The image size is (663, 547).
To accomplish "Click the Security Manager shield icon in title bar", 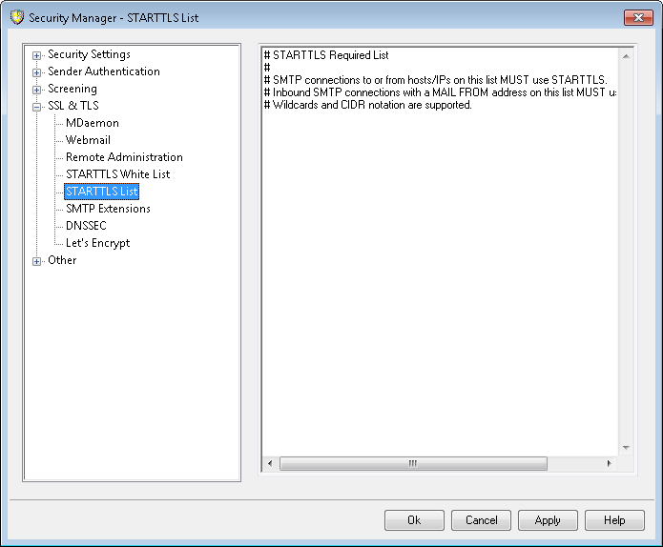I will [16, 17].
